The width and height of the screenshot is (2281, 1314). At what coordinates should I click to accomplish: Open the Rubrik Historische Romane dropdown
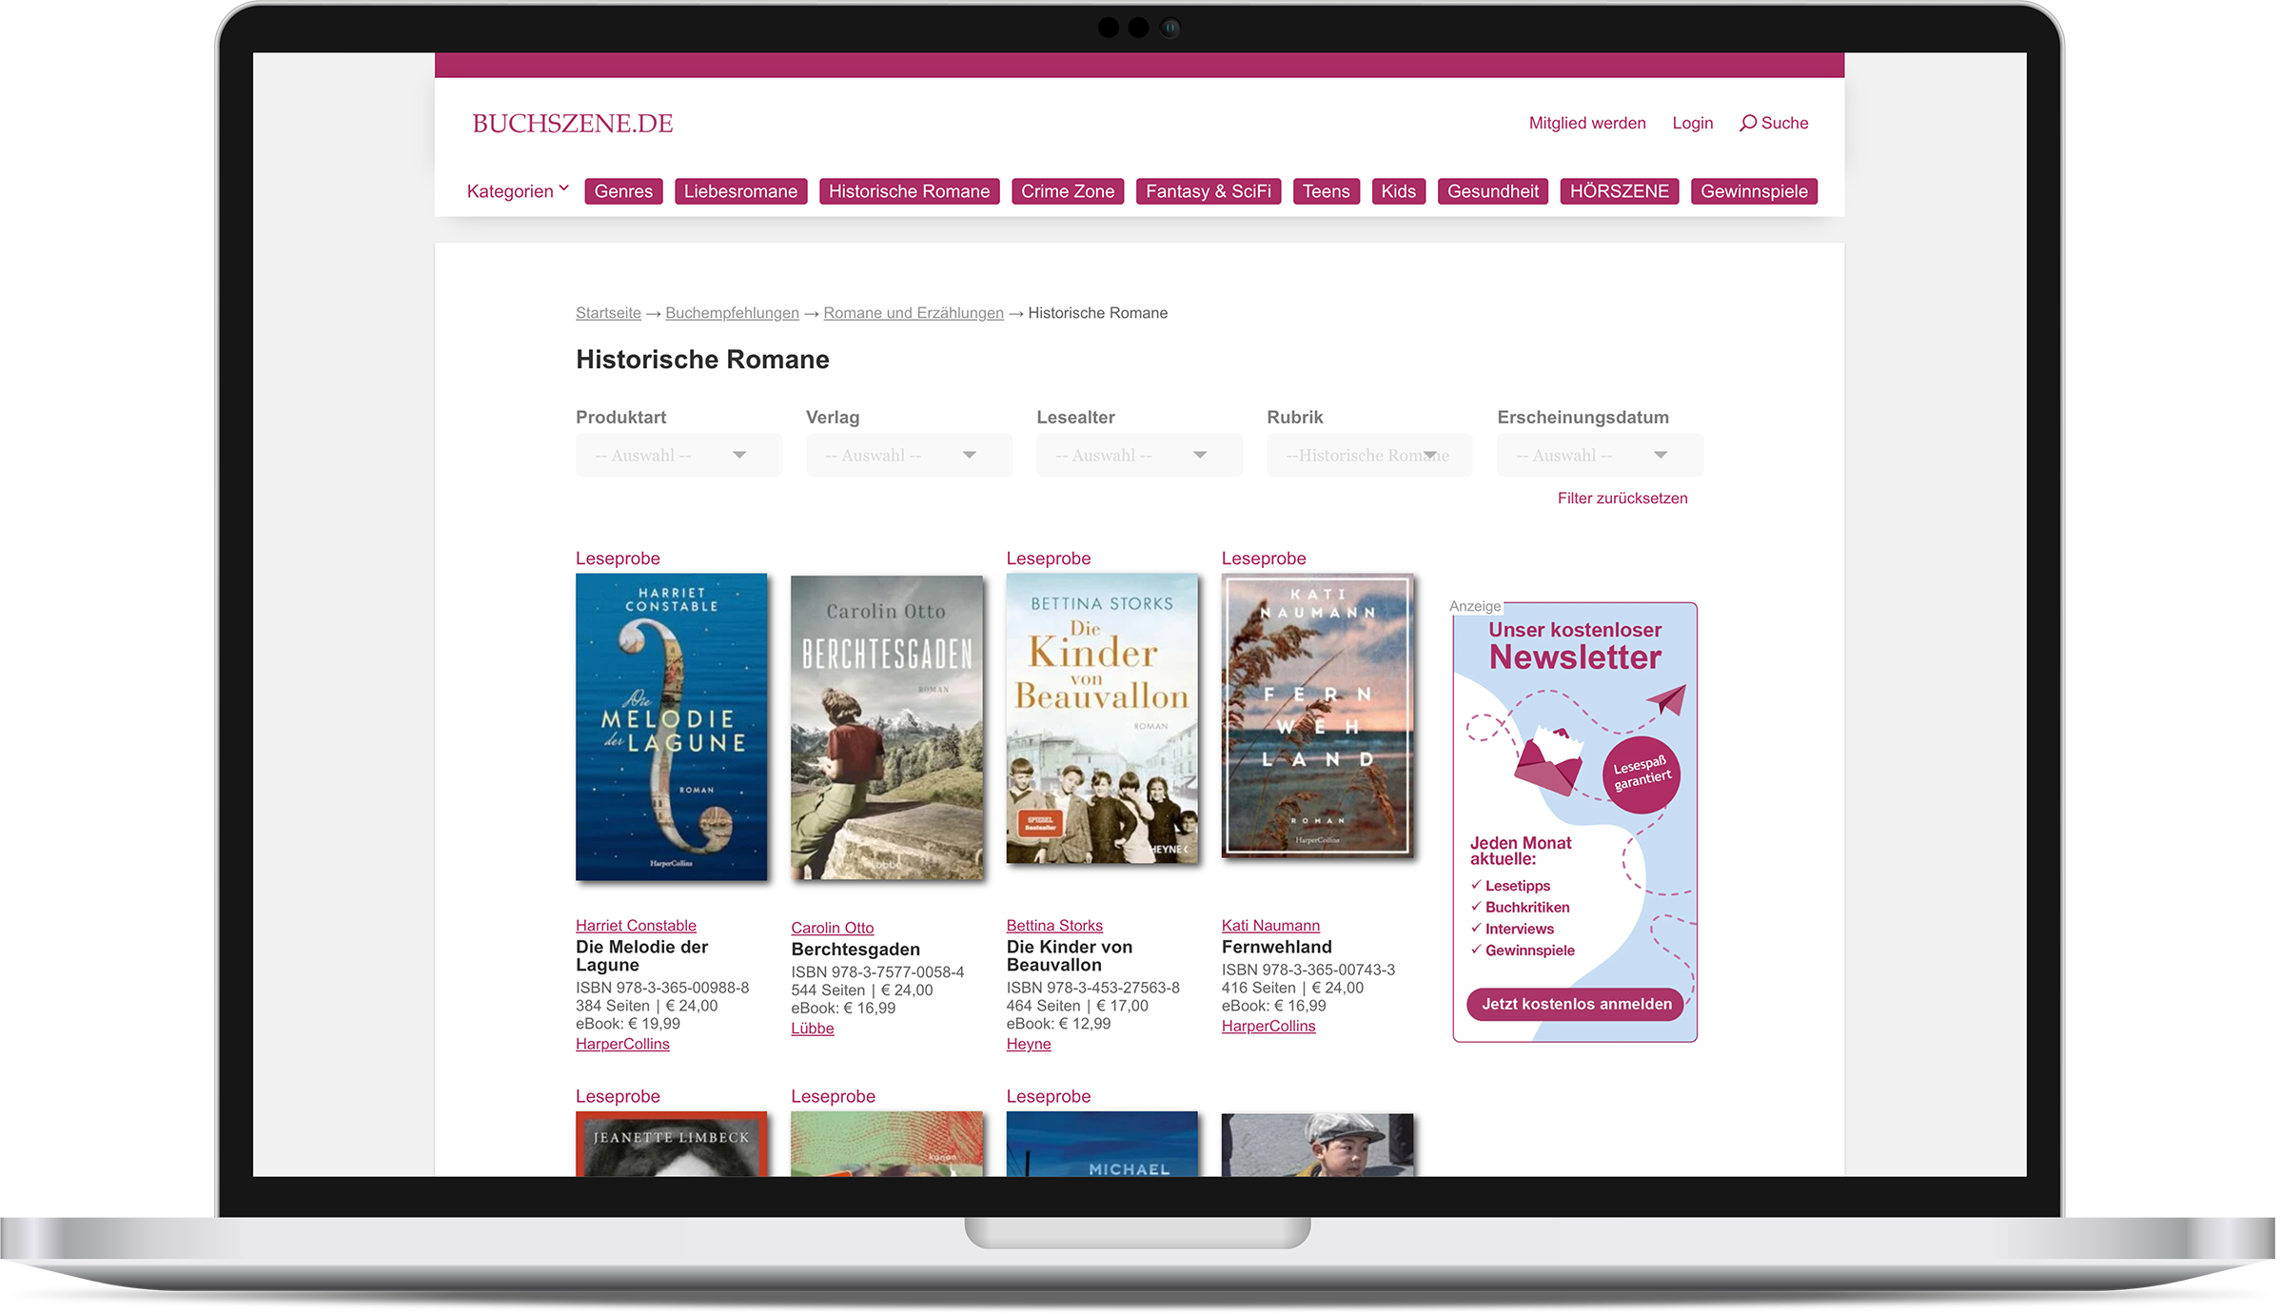tap(1368, 455)
